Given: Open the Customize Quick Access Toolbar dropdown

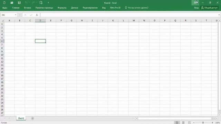Looking at the screenshot, I should click(48, 3).
